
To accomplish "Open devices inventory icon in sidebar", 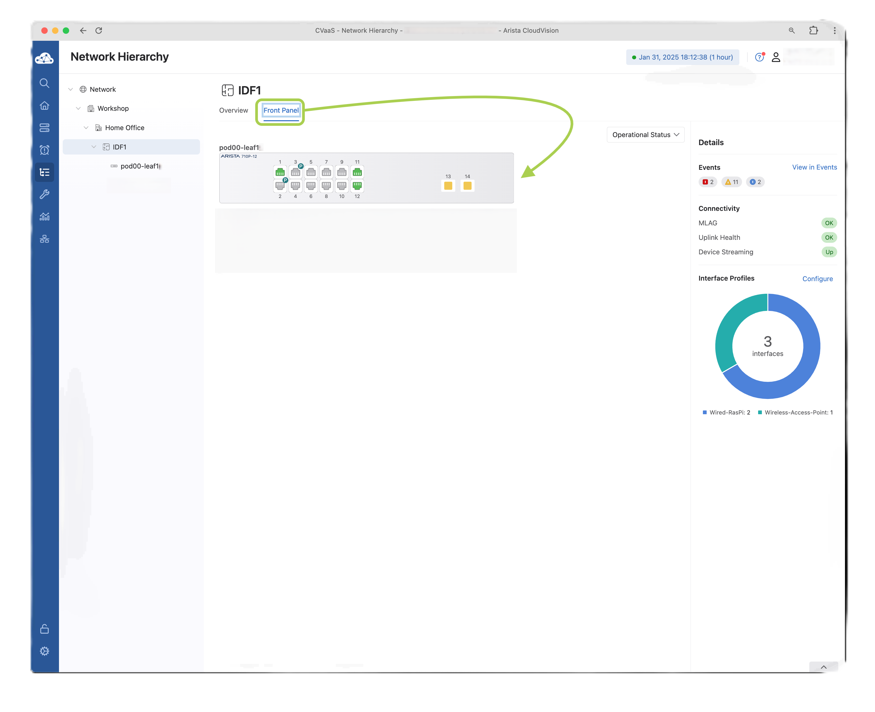I will tap(44, 127).
